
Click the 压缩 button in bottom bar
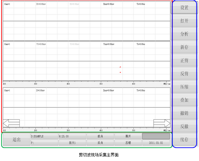[128, 143]
